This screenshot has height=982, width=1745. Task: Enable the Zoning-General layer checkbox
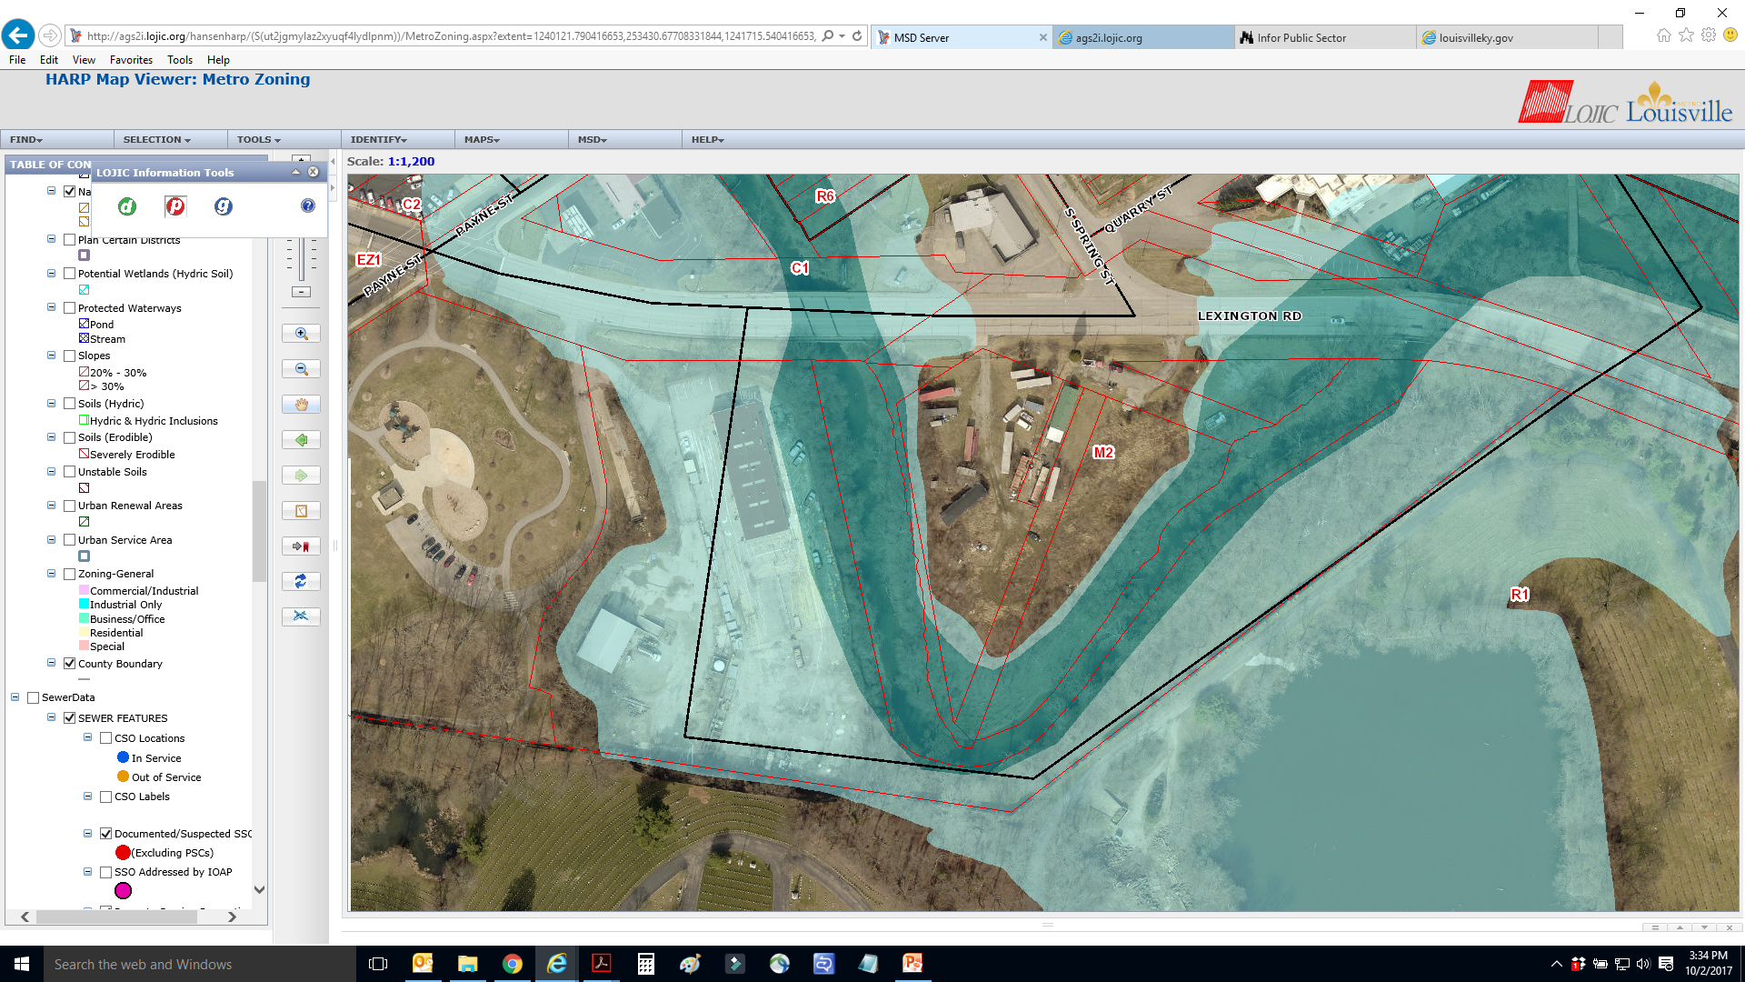pos(69,574)
